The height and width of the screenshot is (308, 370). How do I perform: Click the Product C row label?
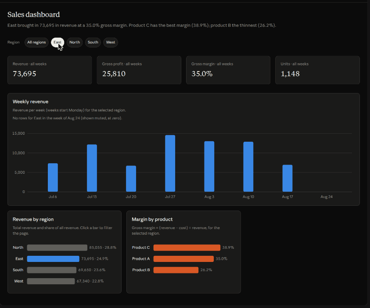[141, 247]
